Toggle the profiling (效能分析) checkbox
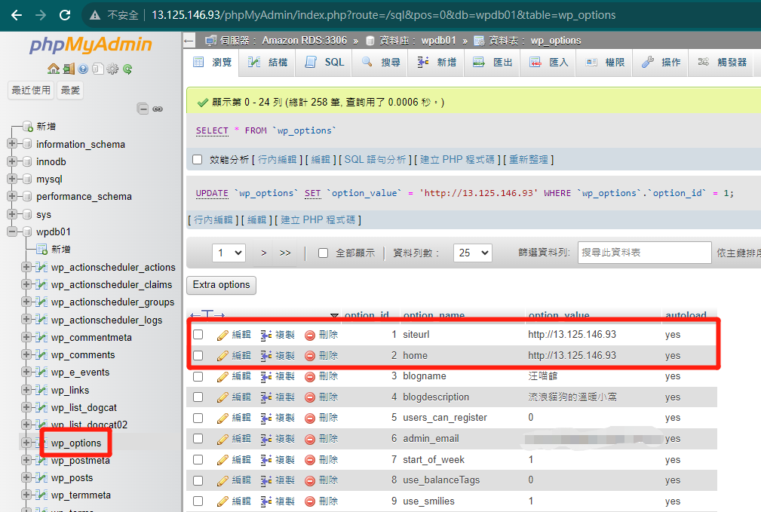Image resolution: width=761 pixels, height=512 pixels. tap(197, 160)
